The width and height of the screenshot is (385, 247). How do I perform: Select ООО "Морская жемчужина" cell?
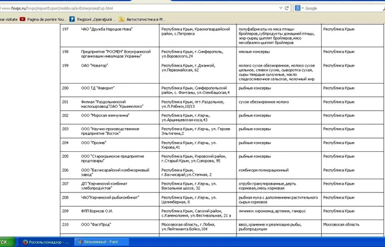click(x=105, y=115)
